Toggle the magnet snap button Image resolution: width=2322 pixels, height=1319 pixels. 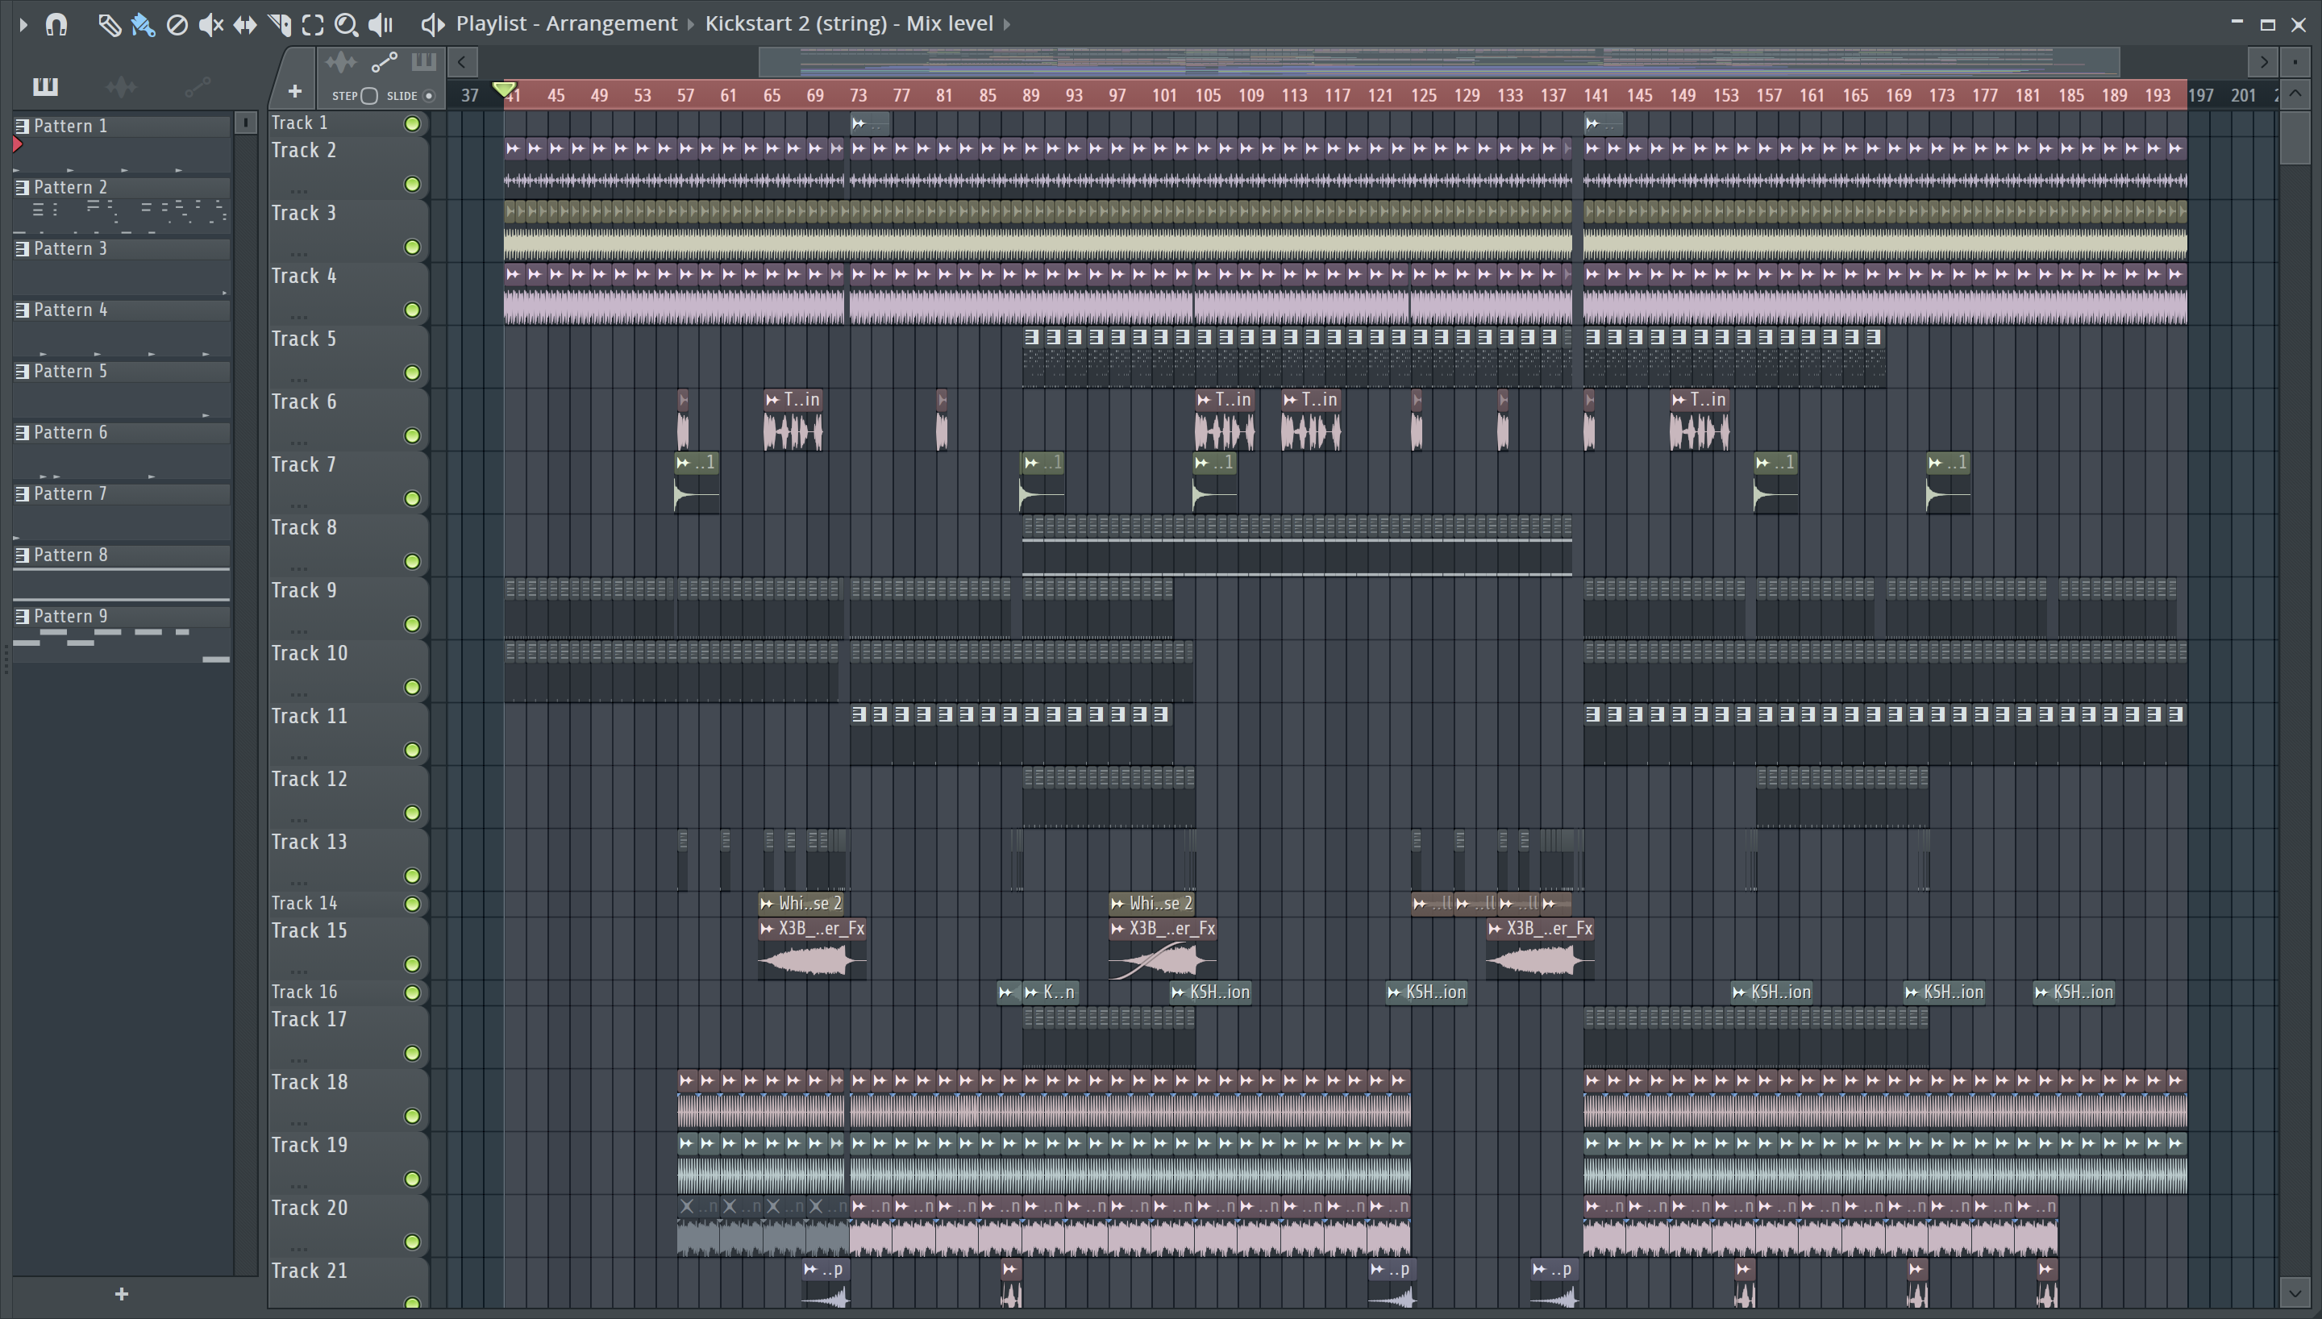tap(56, 24)
